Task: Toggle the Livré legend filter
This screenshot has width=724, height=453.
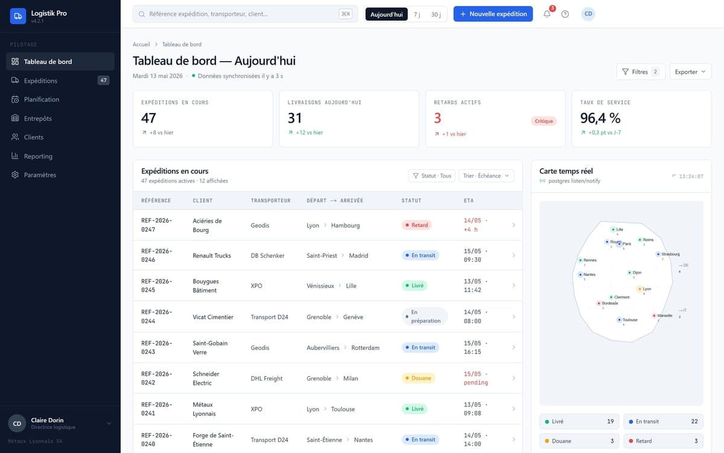Action: (x=579, y=422)
